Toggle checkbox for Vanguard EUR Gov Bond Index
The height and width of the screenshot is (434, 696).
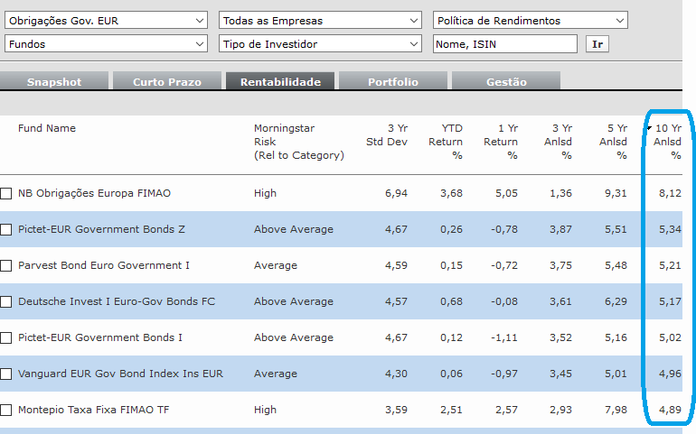click(6, 374)
